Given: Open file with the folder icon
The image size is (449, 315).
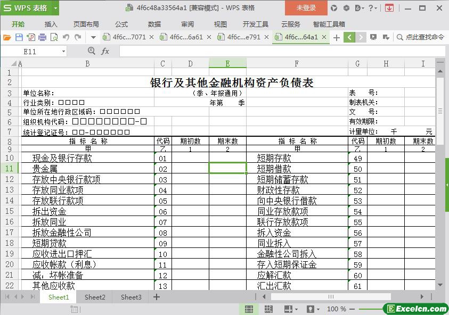Looking at the screenshot, I should [7, 37].
